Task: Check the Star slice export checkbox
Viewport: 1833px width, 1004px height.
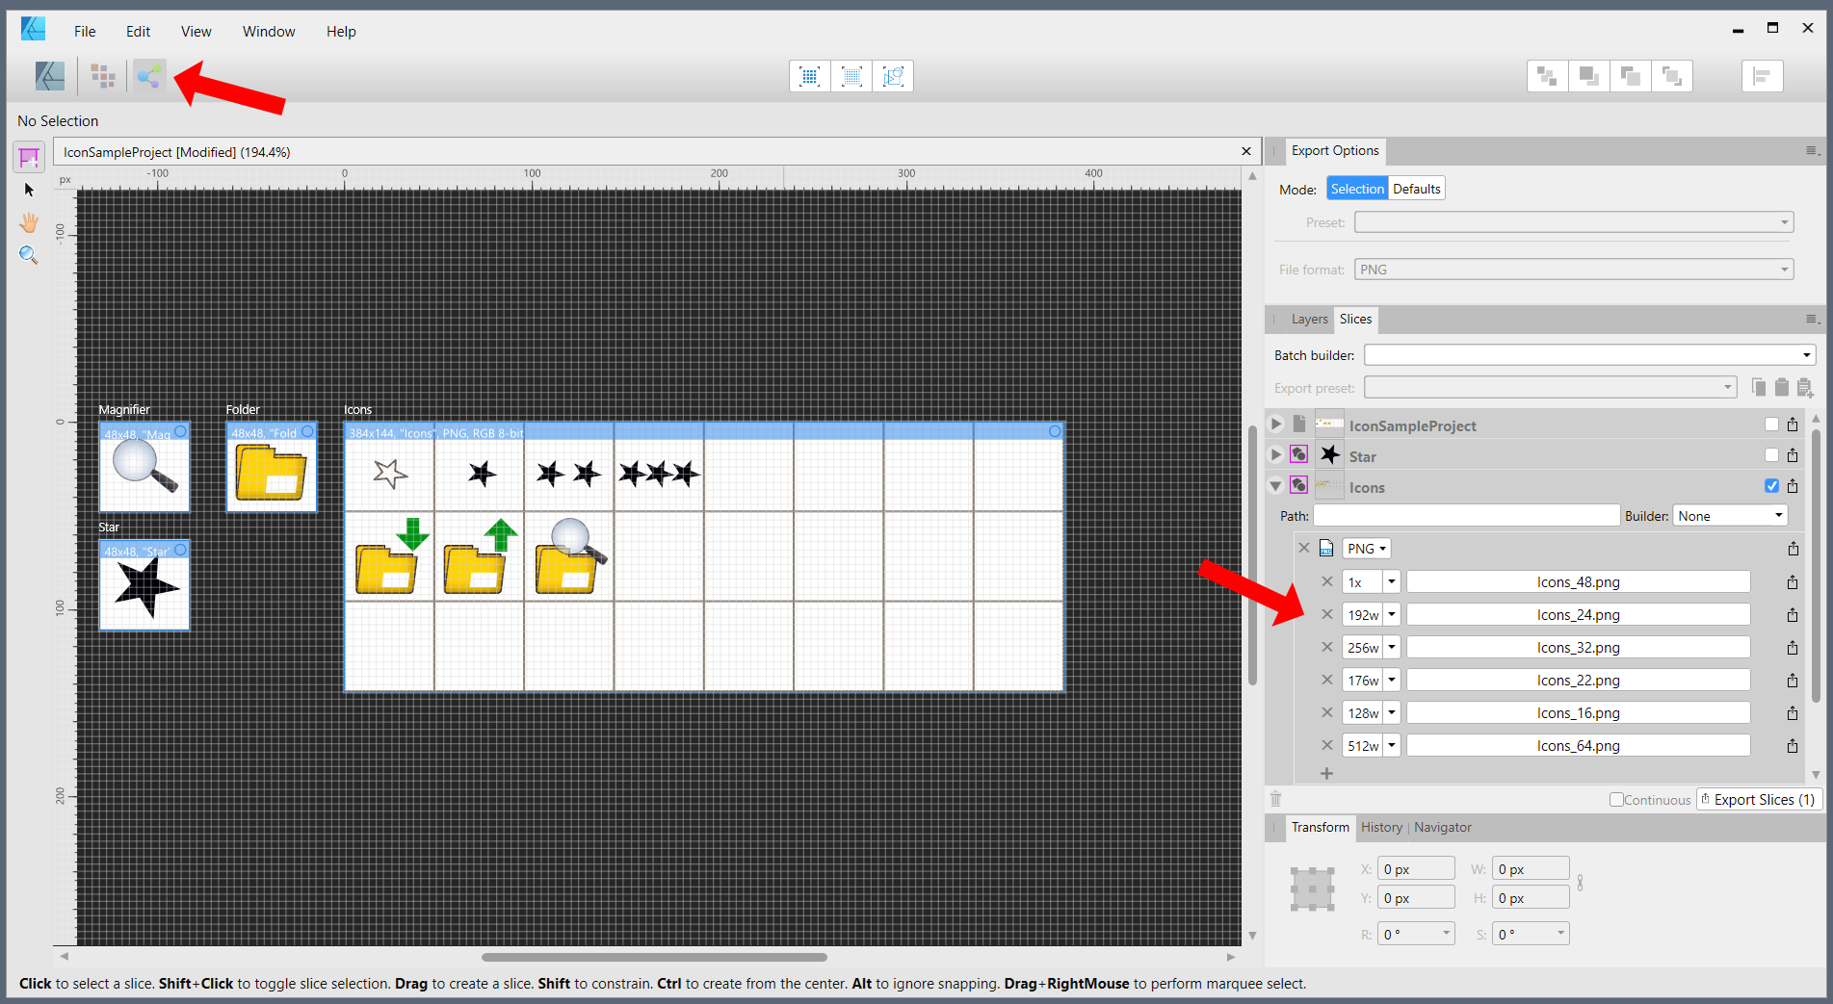Action: click(x=1770, y=455)
